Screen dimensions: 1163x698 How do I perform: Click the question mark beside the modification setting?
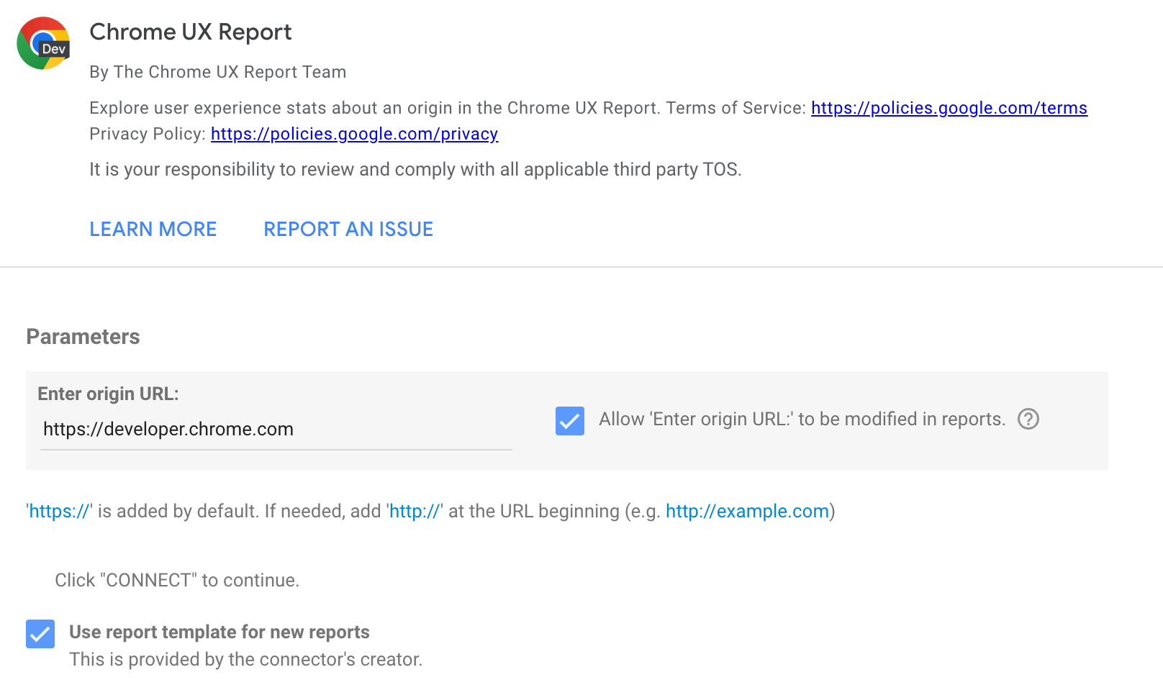coord(1028,420)
